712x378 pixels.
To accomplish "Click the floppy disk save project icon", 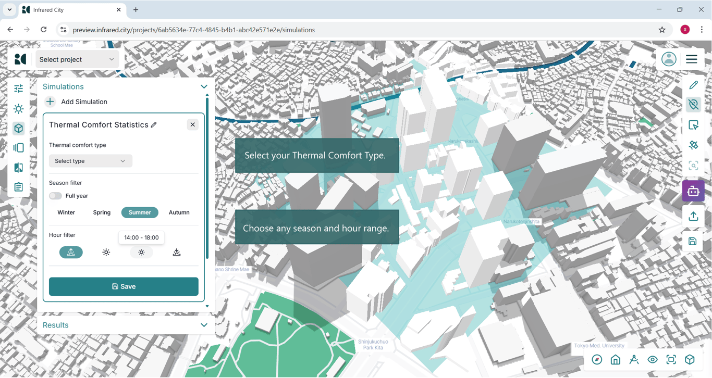I will click(x=693, y=242).
